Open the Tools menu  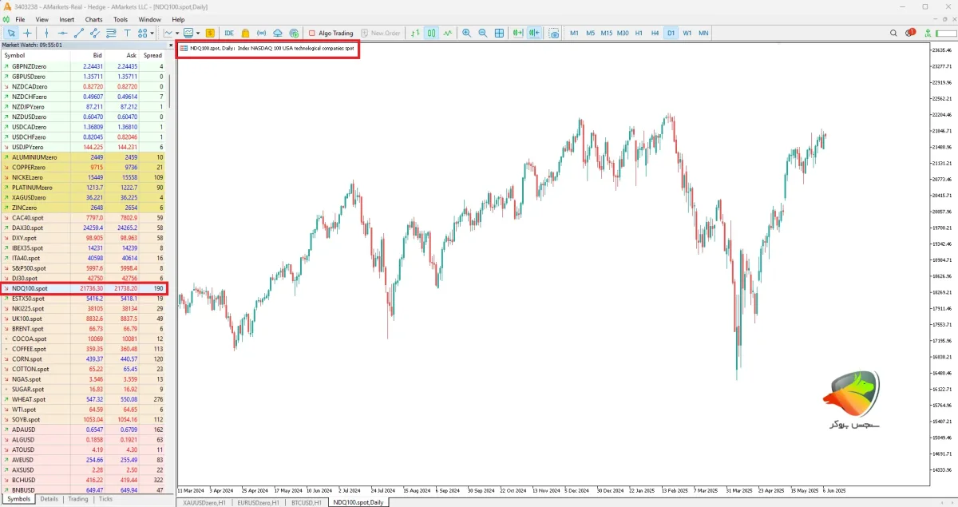tap(121, 19)
